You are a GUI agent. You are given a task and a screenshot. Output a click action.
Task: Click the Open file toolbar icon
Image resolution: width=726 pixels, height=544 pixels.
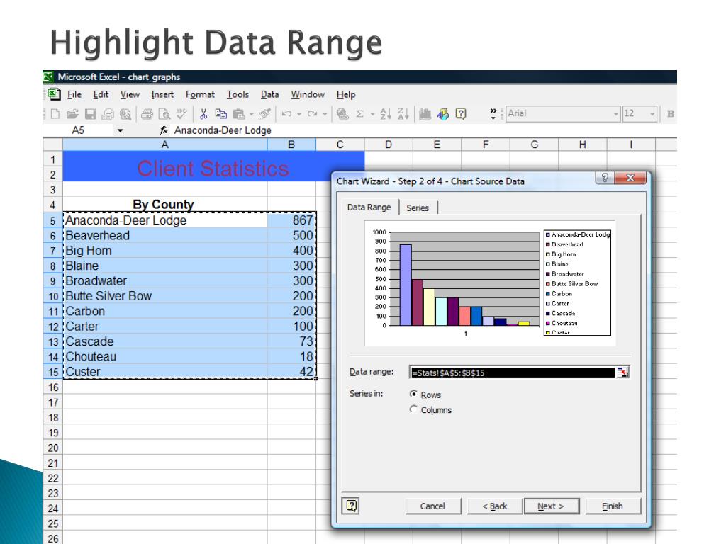click(73, 113)
